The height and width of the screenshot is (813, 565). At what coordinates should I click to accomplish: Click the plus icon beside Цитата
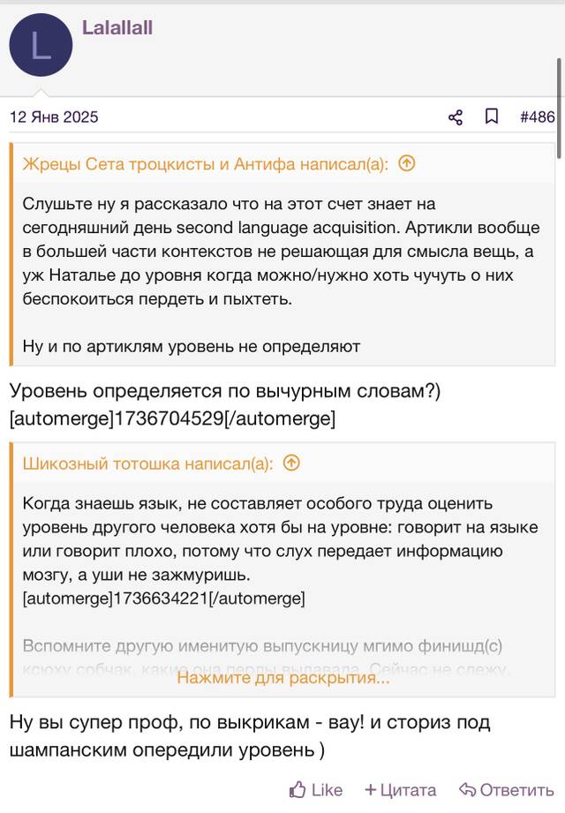click(370, 790)
